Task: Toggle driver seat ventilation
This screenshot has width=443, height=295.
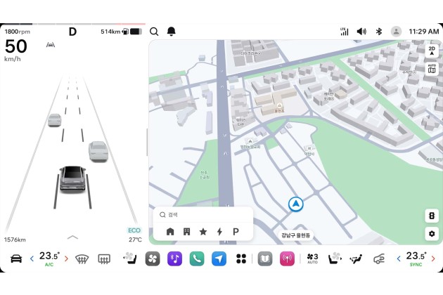Action: [129, 259]
